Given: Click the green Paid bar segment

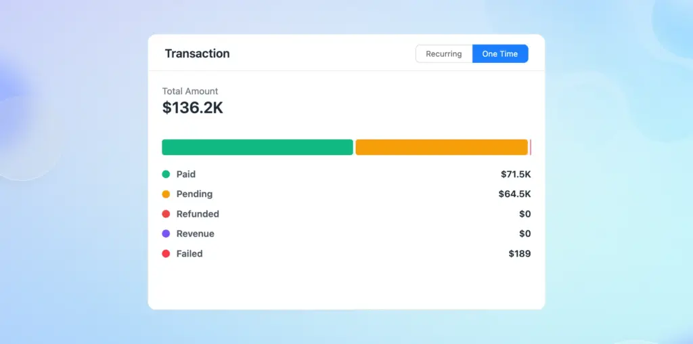Looking at the screenshot, I should coord(258,147).
